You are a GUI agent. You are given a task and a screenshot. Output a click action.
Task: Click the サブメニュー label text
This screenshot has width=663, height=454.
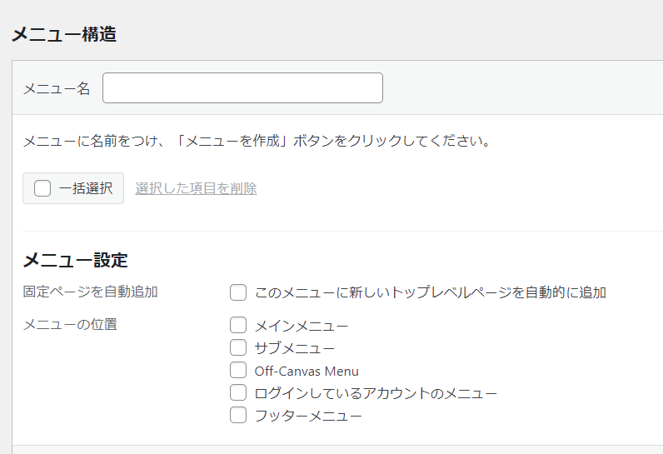click(x=294, y=348)
